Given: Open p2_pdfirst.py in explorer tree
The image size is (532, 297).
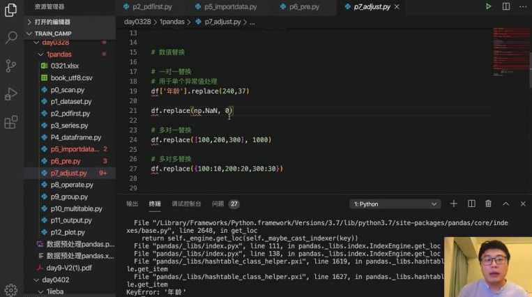Looking at the screenshot, I should [x=70, y=114].
